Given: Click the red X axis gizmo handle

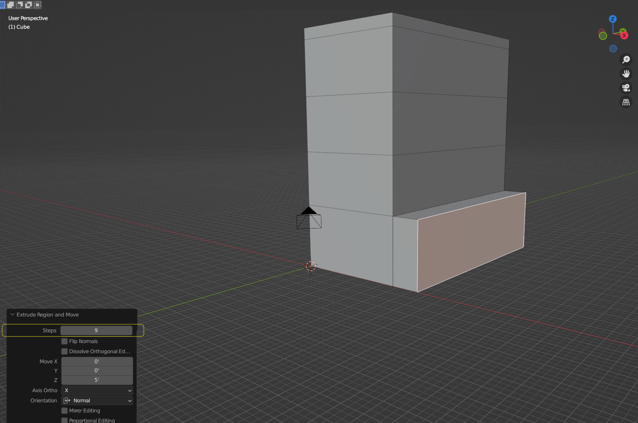Looking at the screenshot, I should point(624,35).
